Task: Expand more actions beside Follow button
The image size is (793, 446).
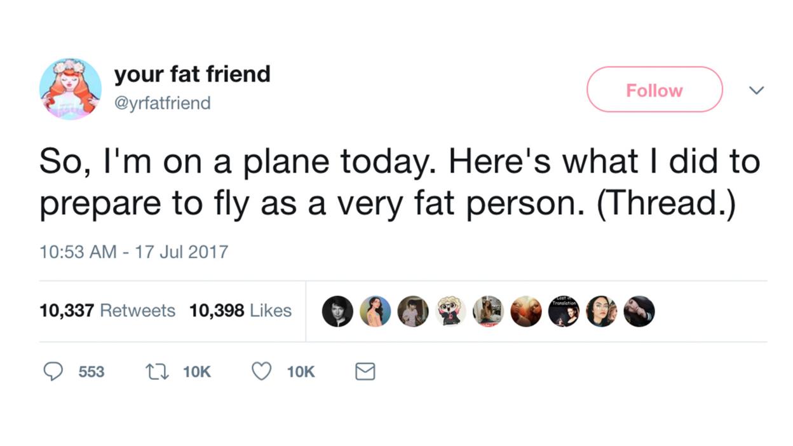Action: [x=756, y=90]
